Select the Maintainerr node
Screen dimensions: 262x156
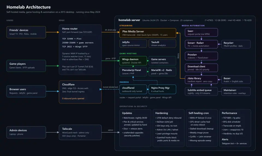(236, 91)
